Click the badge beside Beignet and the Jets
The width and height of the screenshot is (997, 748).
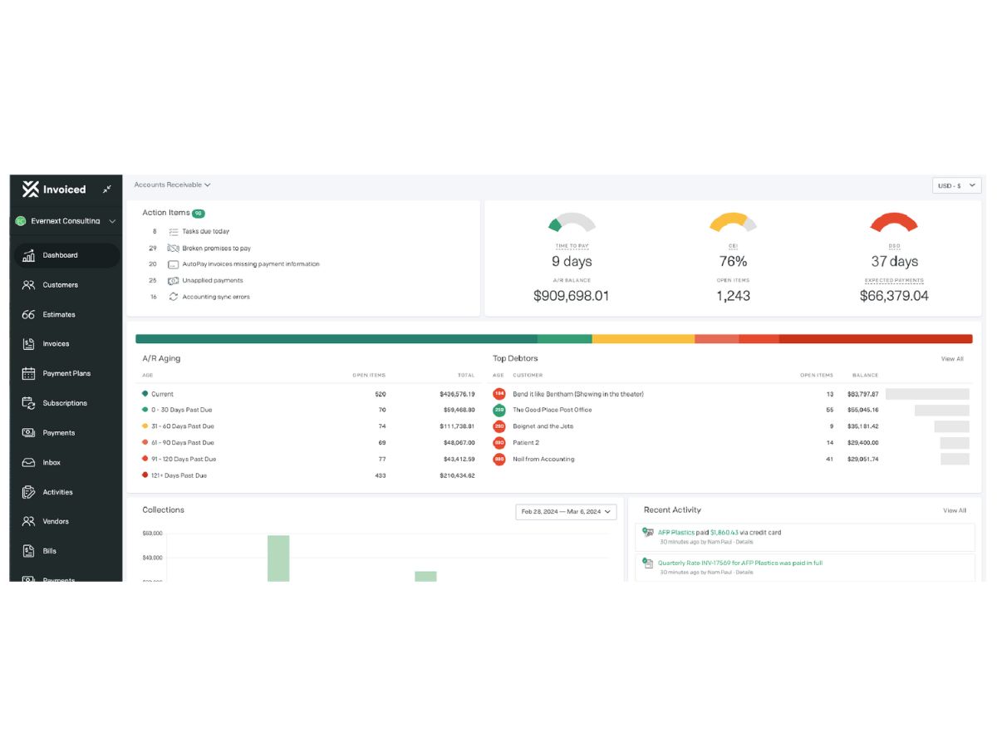pos(499,426)
